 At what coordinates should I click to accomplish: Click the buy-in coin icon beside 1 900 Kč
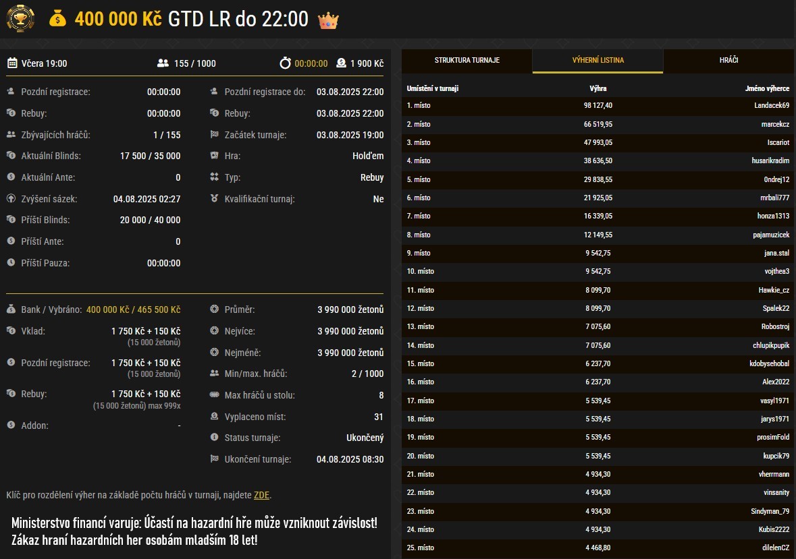pos(340,63)
